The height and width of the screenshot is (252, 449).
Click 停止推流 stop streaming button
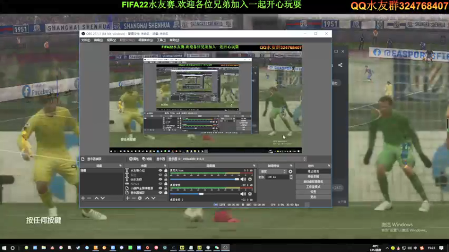pos(313,171)
